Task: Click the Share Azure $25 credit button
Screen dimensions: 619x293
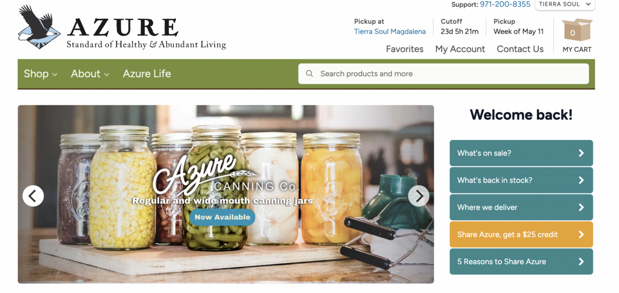Action: point(521,235)
